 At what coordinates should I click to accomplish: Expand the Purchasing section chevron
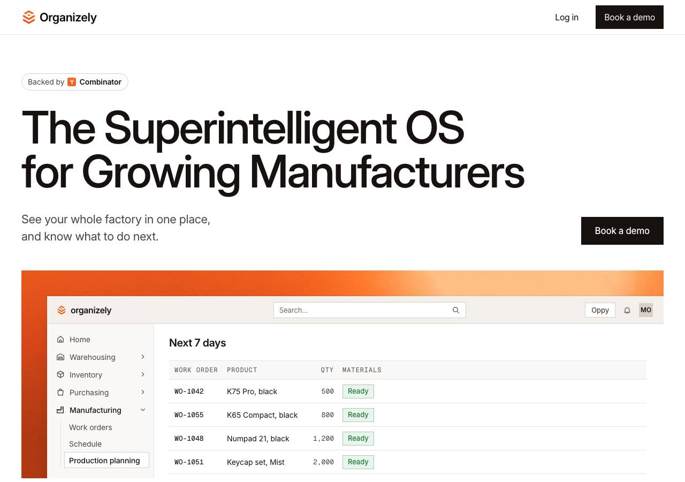tap(143, 392)
